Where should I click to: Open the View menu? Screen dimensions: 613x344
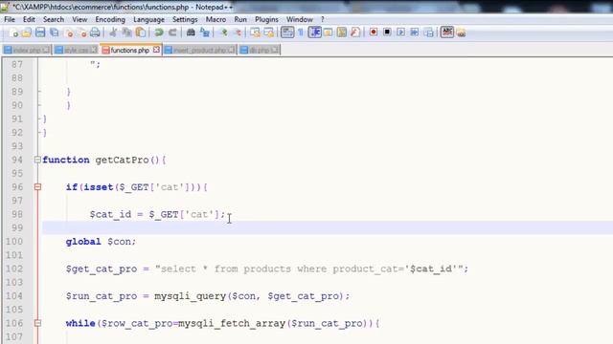tap(79, 19)
